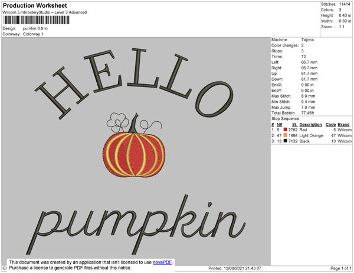
Task: Click the Total Bobbin value 77.45ft
Action: click(x=307, y=113)
